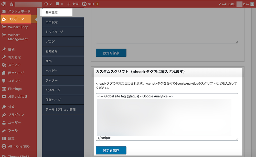Screen dimensions: 256x157
Task: Open the comments bubble icon in admin bar
Action: (x=57, y=4)
